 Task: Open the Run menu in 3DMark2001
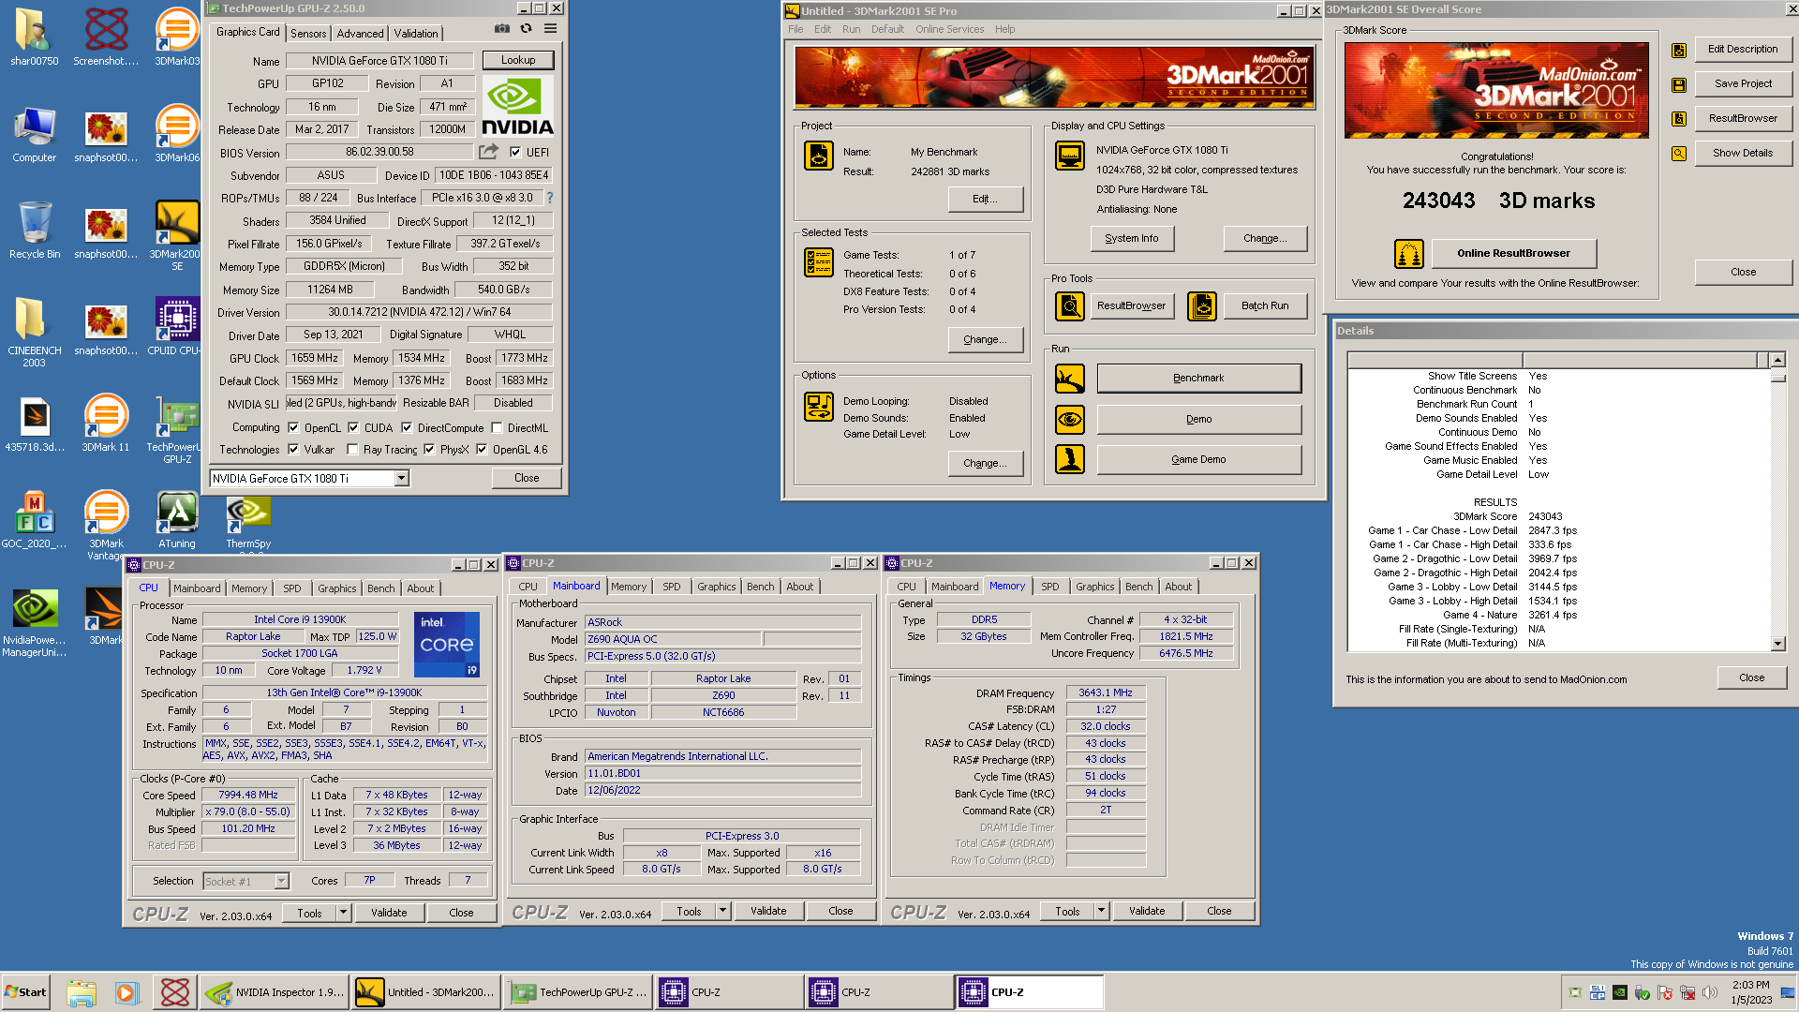(x=851, y=29)
